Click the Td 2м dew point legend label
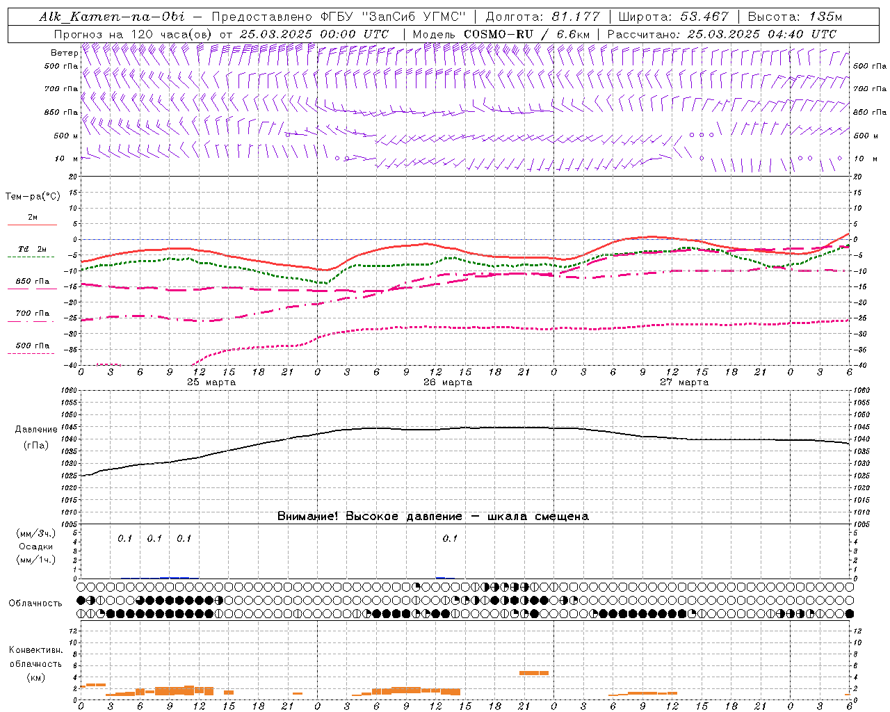890x712 pixels. [x=32, y=249]
